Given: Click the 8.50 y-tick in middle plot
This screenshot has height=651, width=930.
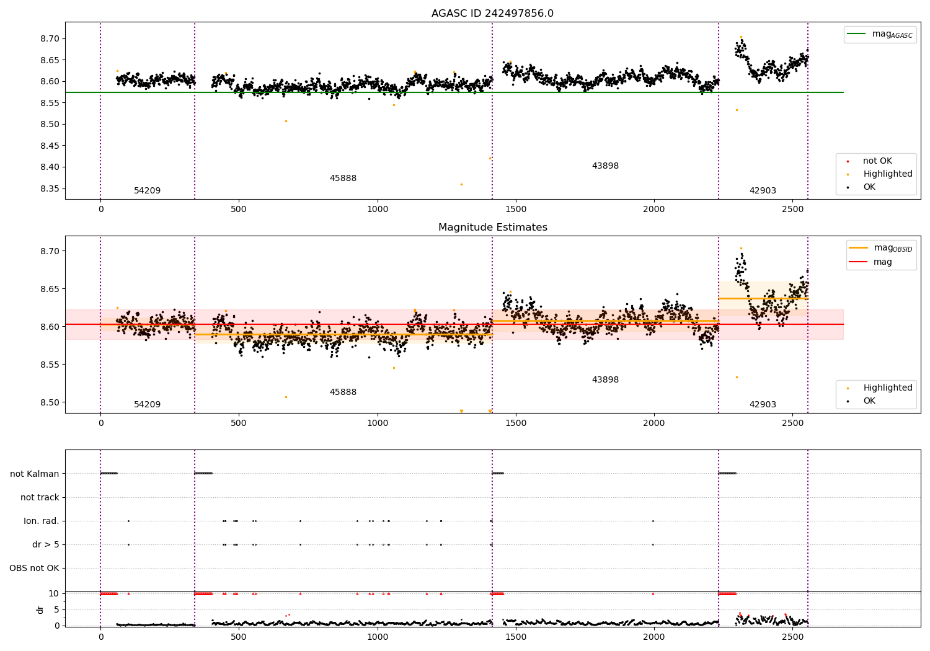Looking at the screenshot, I should [x=50, y=402].
